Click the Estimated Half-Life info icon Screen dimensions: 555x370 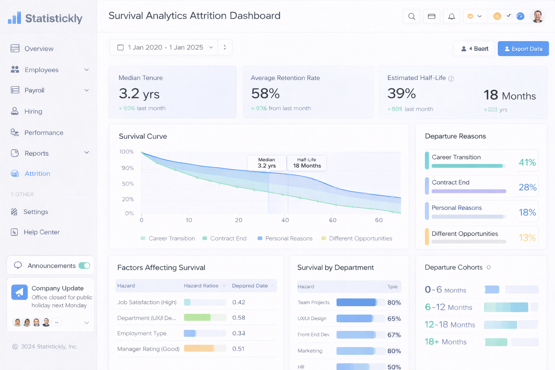(x=451, y=78)
